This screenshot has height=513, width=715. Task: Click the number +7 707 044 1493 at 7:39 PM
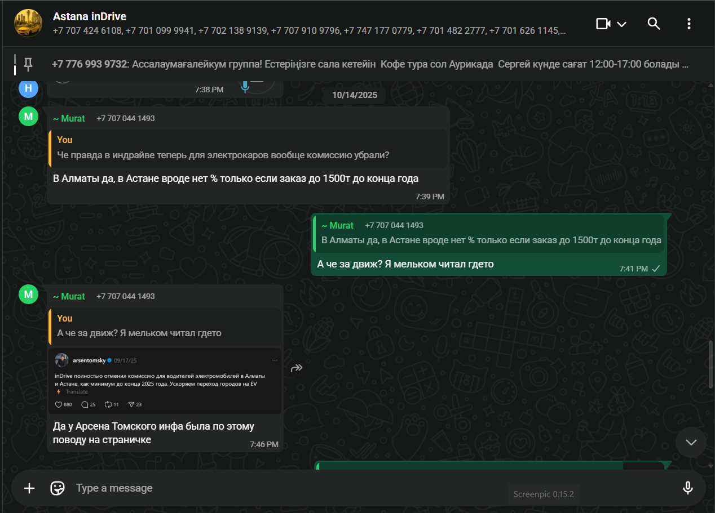pos(125,118)
